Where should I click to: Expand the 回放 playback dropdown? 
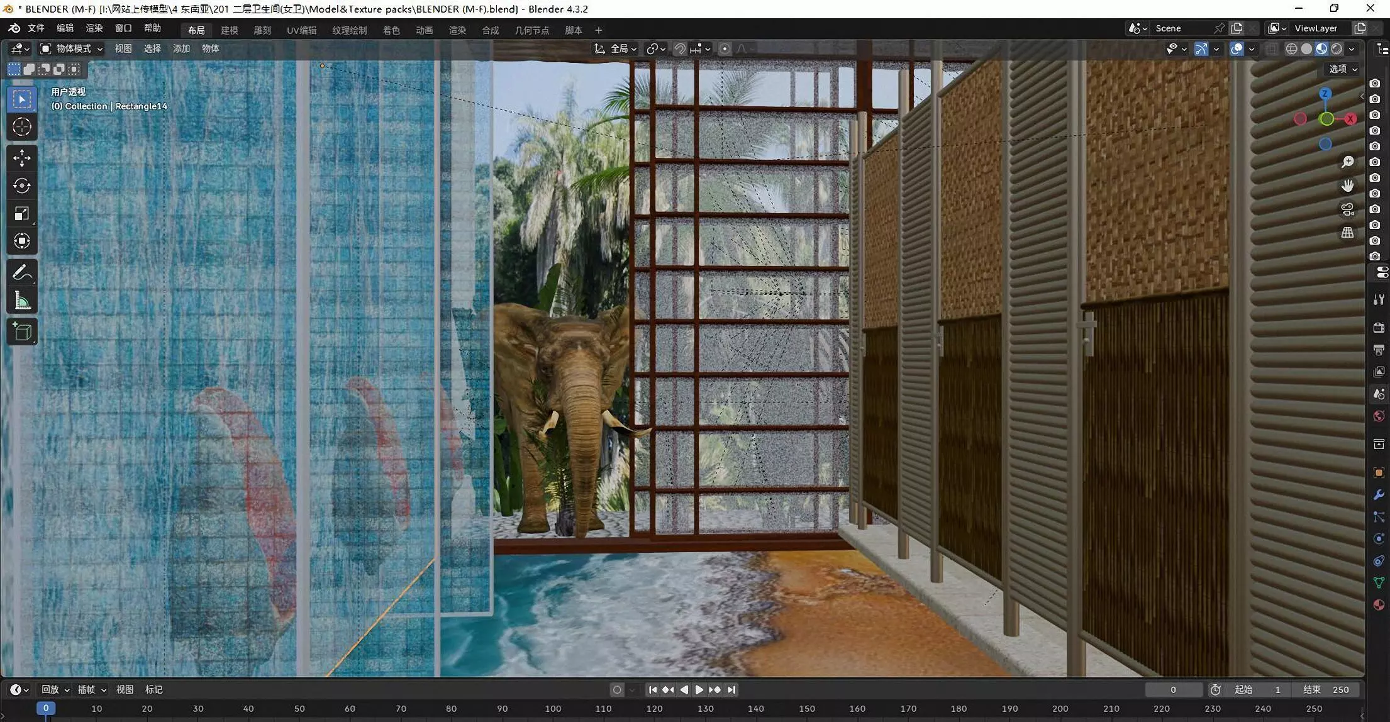click(55, 690)
